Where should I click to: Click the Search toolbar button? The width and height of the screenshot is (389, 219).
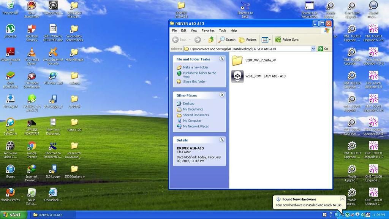click(x=227, y=40)
